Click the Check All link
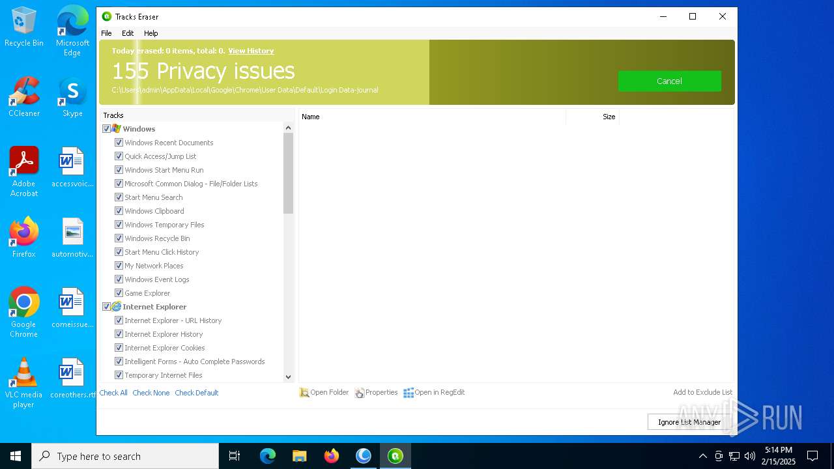Screen dimensions: 834x469 [113, 393]
